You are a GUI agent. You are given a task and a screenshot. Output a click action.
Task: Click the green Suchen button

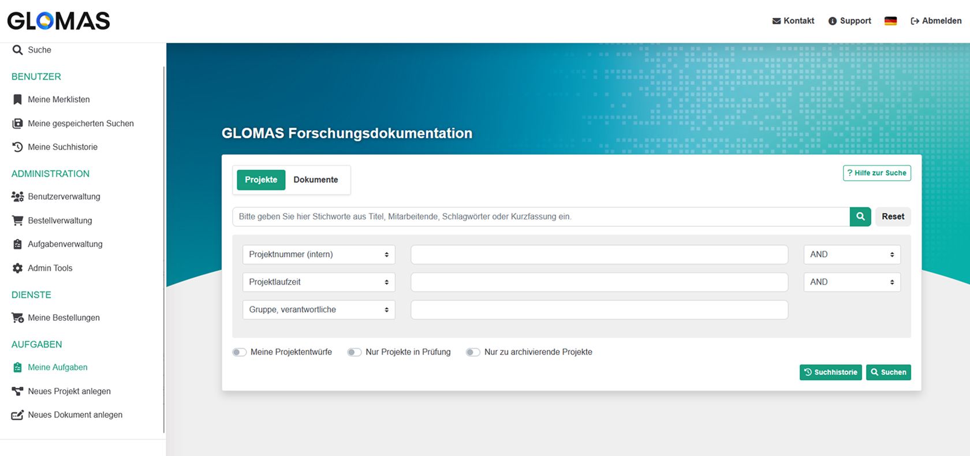coord(889,372)
